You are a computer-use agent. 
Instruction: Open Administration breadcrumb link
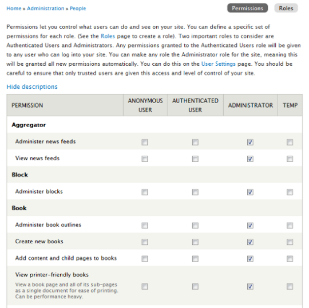pos(46,9)
